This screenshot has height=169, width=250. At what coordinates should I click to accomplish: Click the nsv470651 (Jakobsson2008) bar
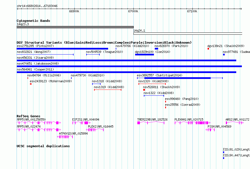[x=129, y=66]
